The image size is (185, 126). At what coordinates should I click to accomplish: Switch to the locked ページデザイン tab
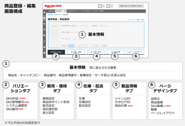point(135,52)
